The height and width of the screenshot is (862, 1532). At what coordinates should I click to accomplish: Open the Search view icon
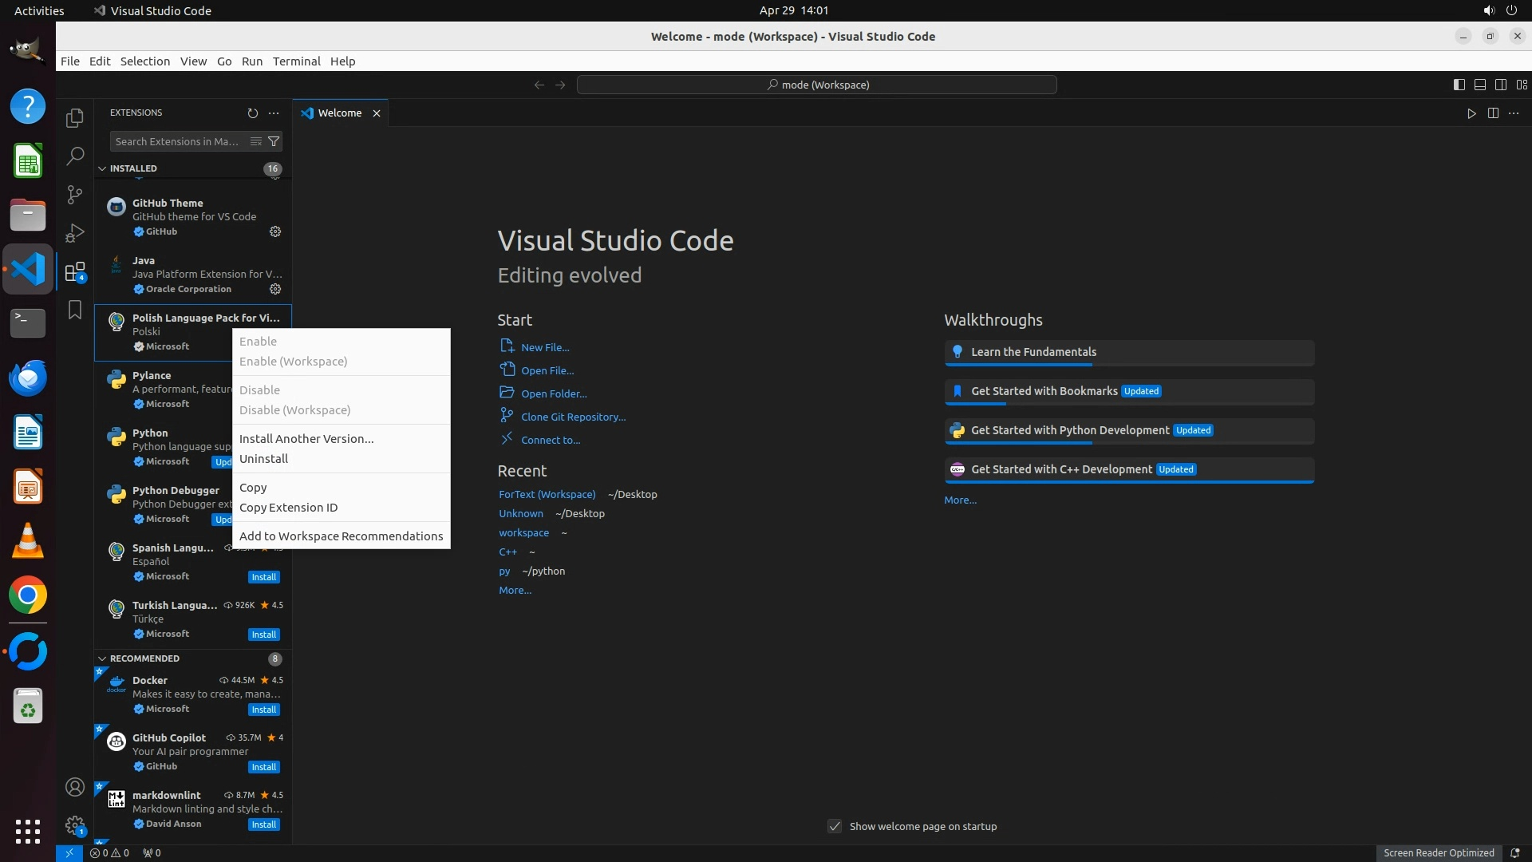[75, 156]
